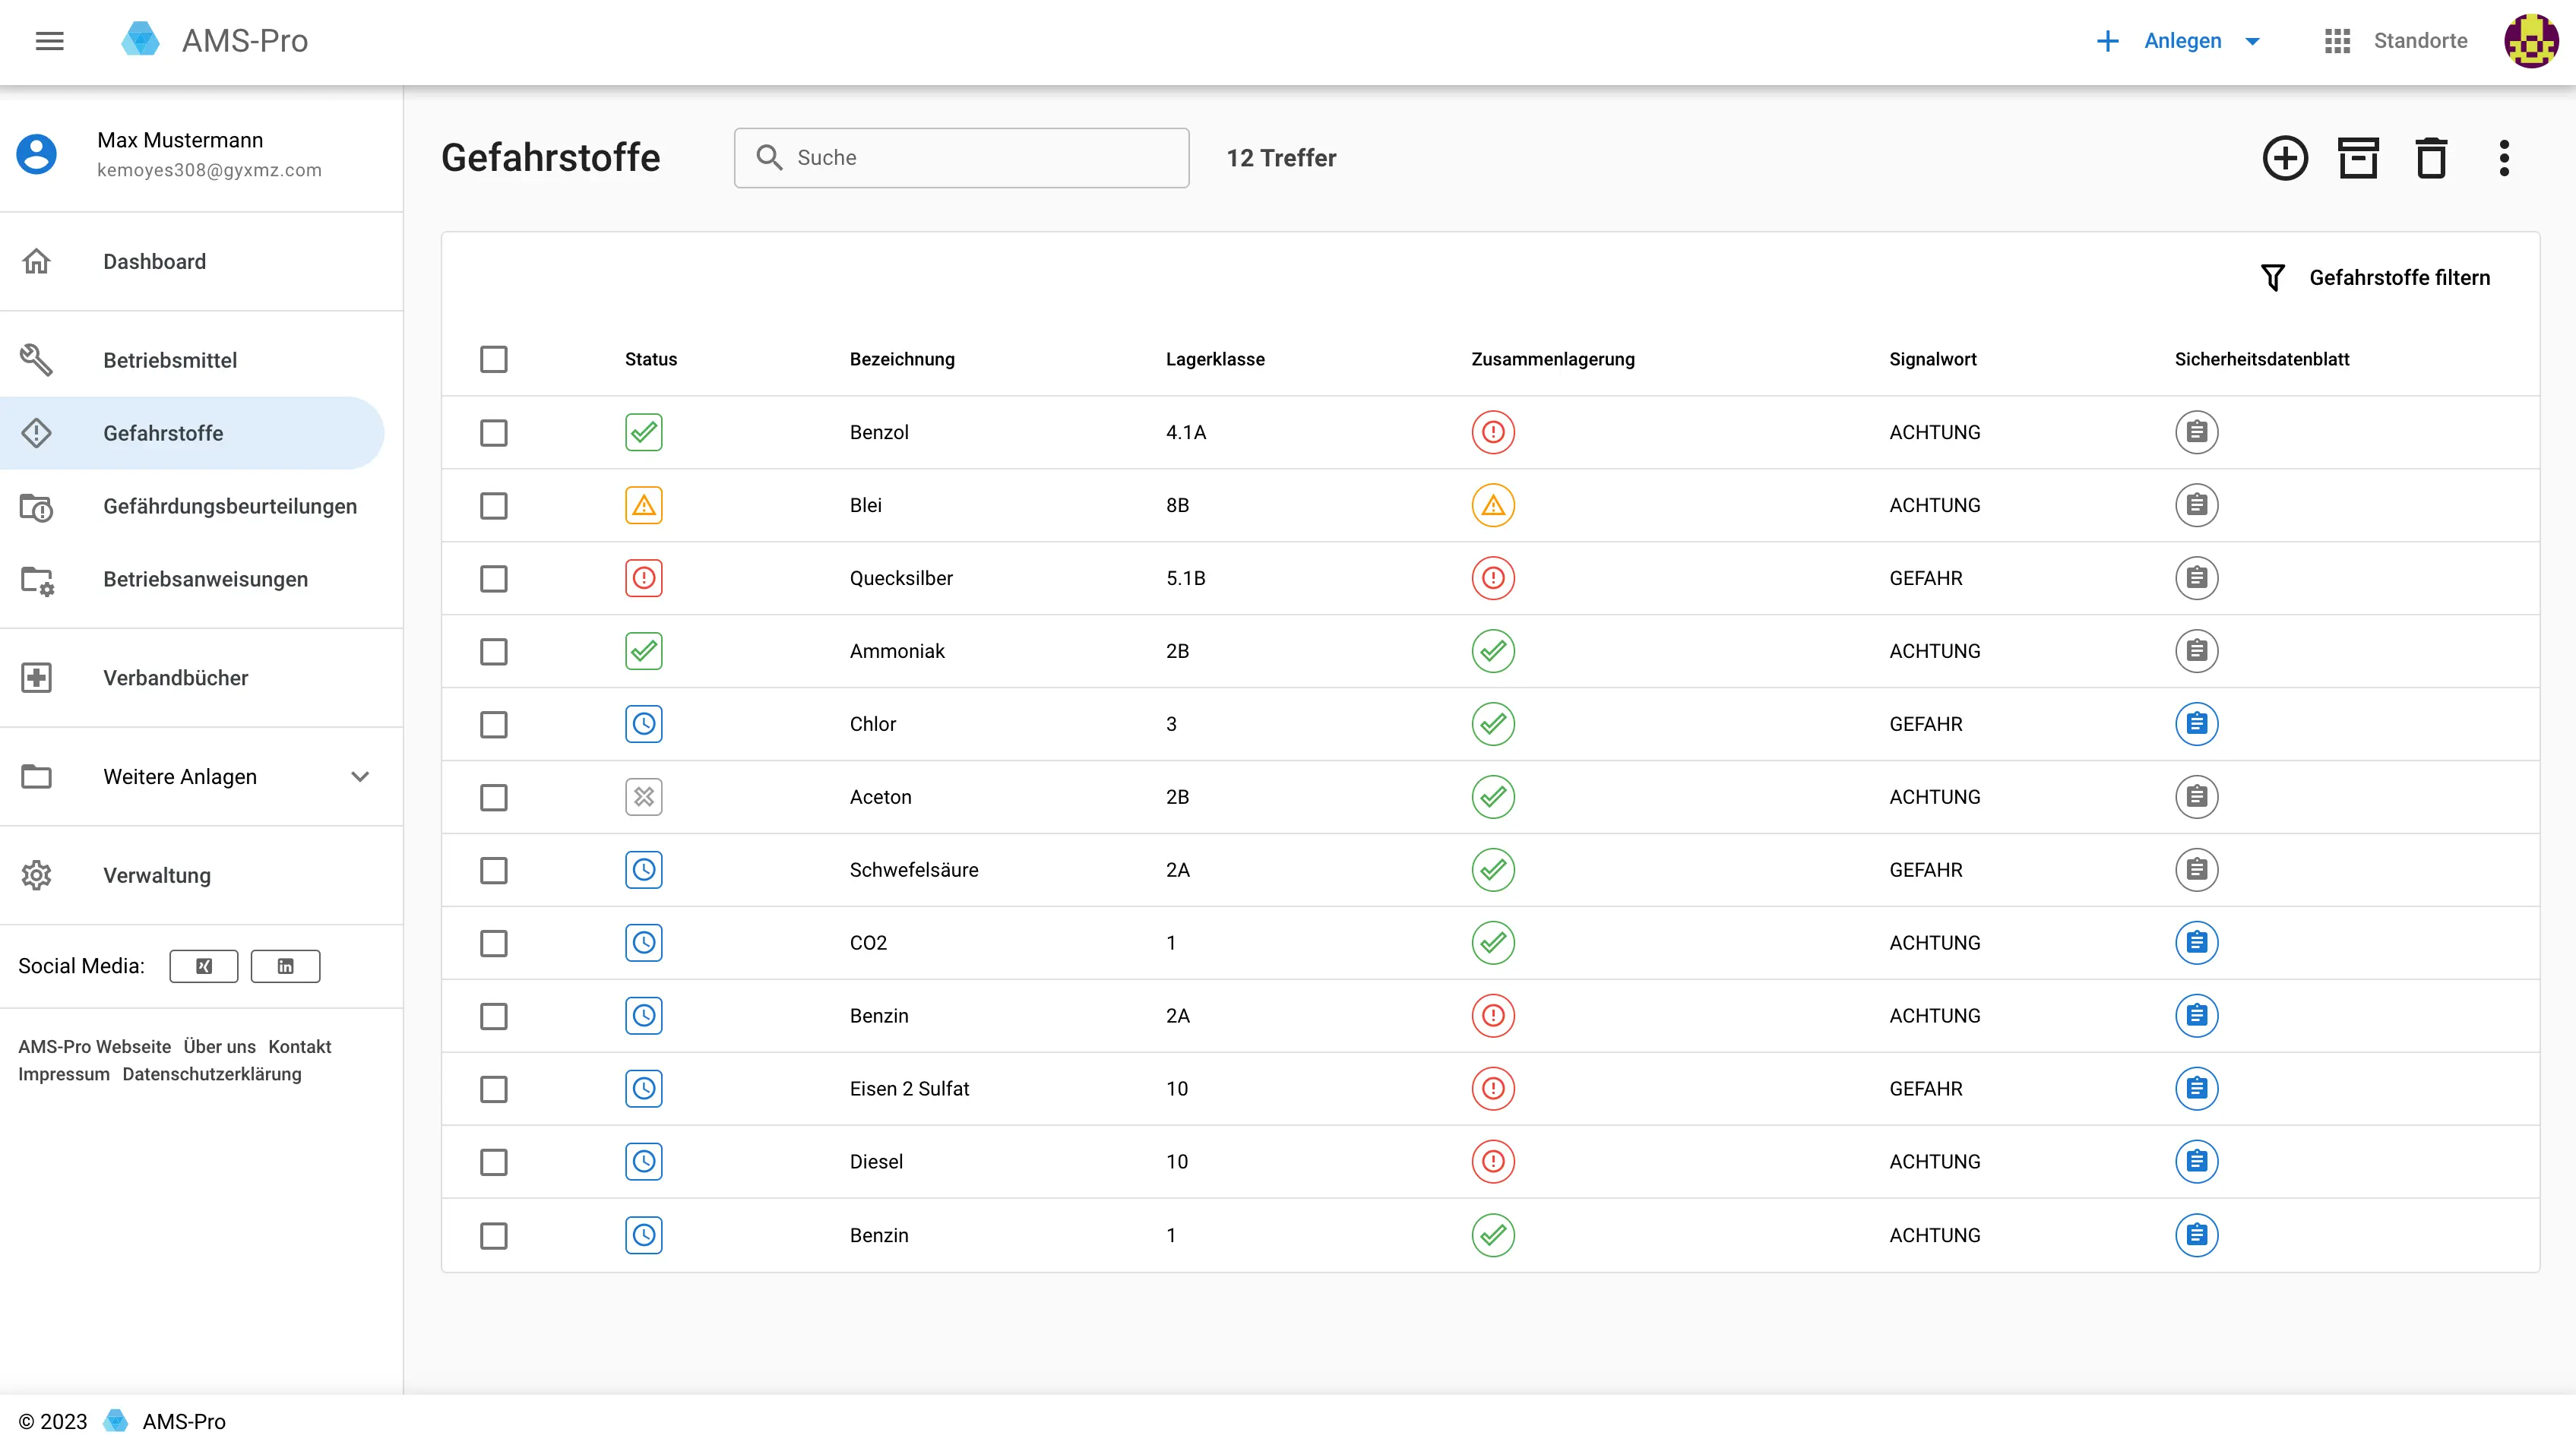
Task: Click Gefahrstoffe filtern button
Action: (x=2375, y=278)
